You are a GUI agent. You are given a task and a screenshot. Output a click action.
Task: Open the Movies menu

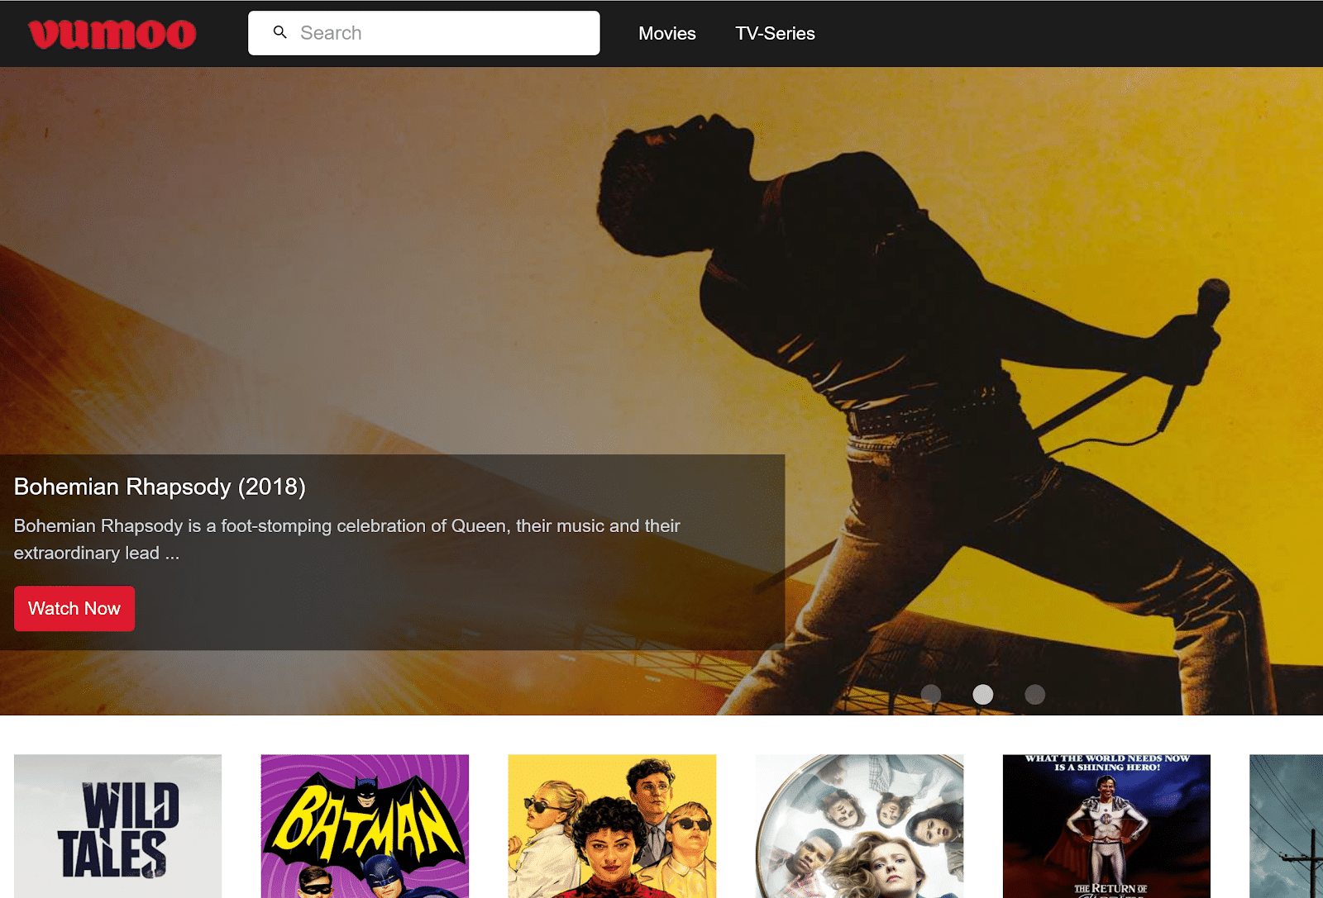tap(667, 33)
